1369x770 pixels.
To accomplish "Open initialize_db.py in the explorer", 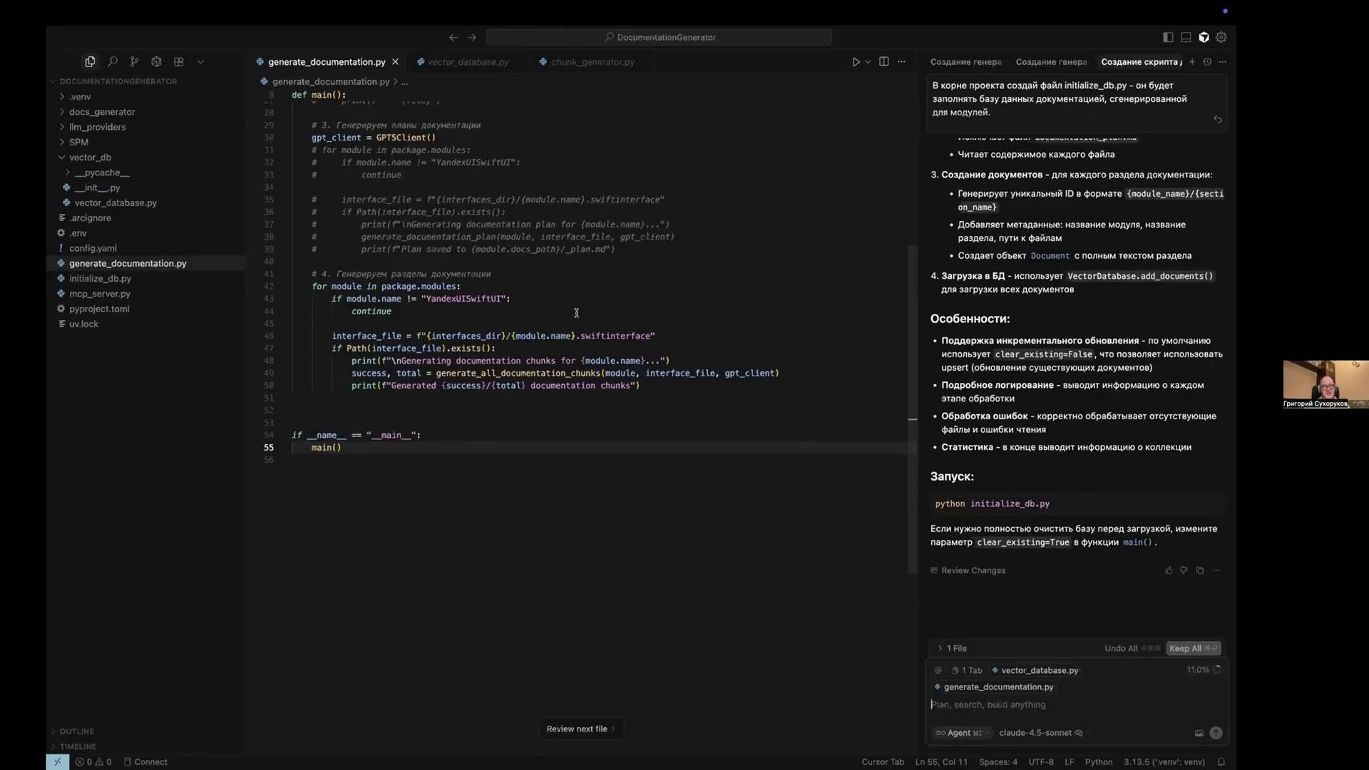I will pos(100,279).
